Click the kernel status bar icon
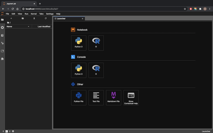 (x=13, y=131)
